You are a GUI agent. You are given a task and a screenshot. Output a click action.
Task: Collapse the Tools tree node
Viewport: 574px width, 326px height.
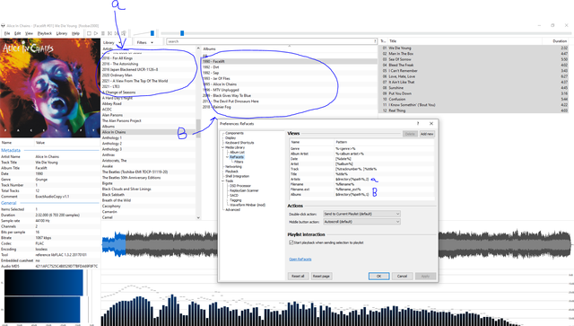coord(222,181)
